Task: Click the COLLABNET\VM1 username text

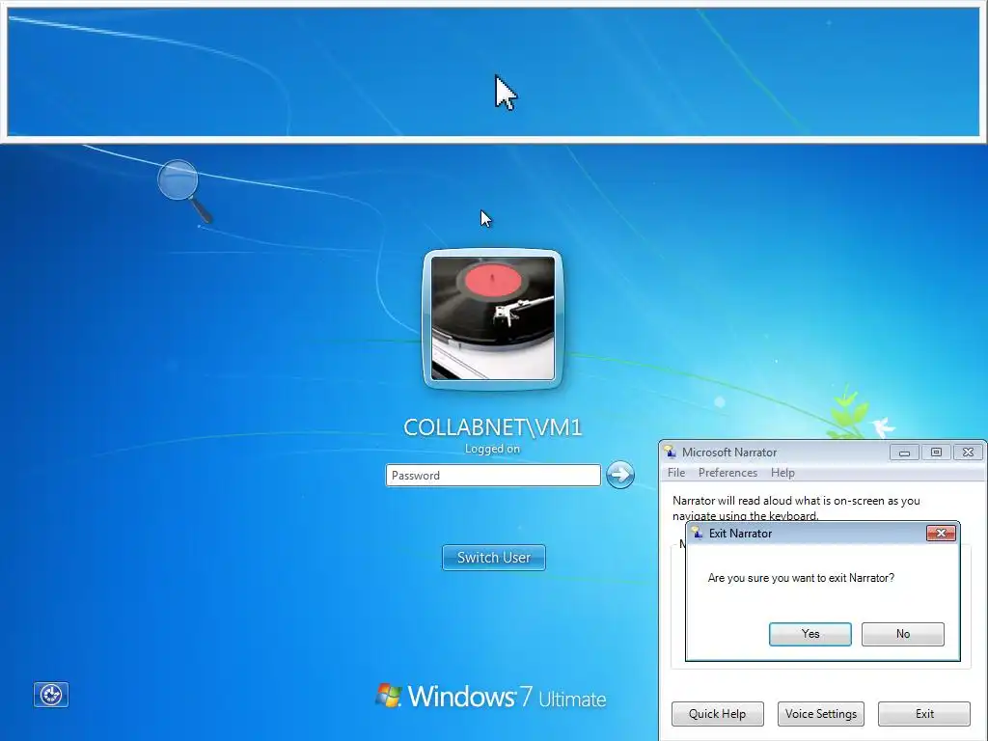Action: click(x=493, y=427)
